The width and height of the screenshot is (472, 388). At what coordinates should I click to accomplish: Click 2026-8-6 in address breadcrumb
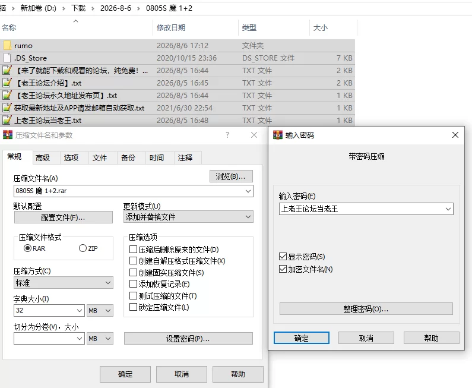[116, 8]
